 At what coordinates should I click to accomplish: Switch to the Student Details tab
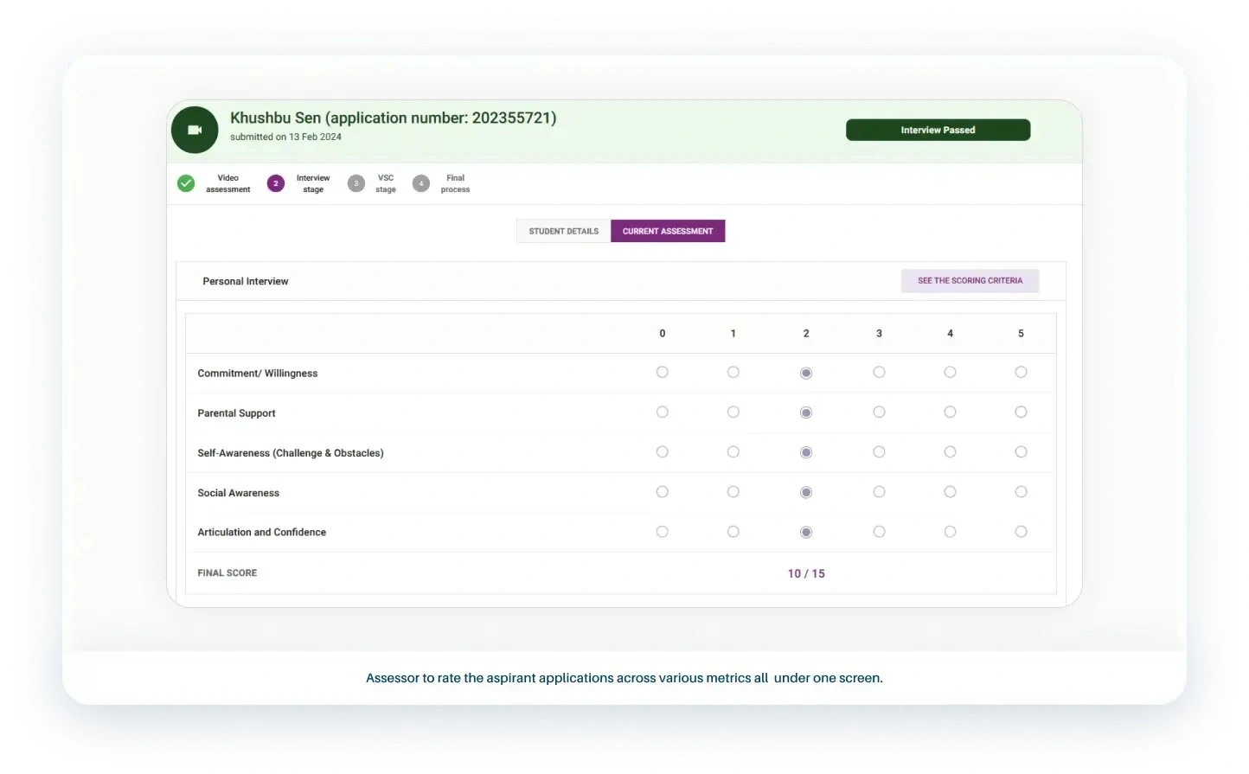pyautogui.click(x=563, y=231)
